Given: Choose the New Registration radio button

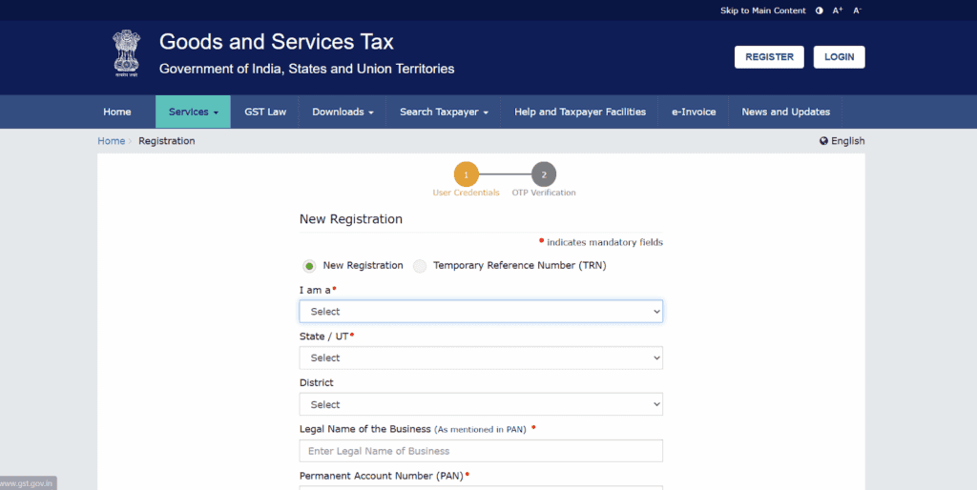Looking at the screenshot, I should pos(309,266).
